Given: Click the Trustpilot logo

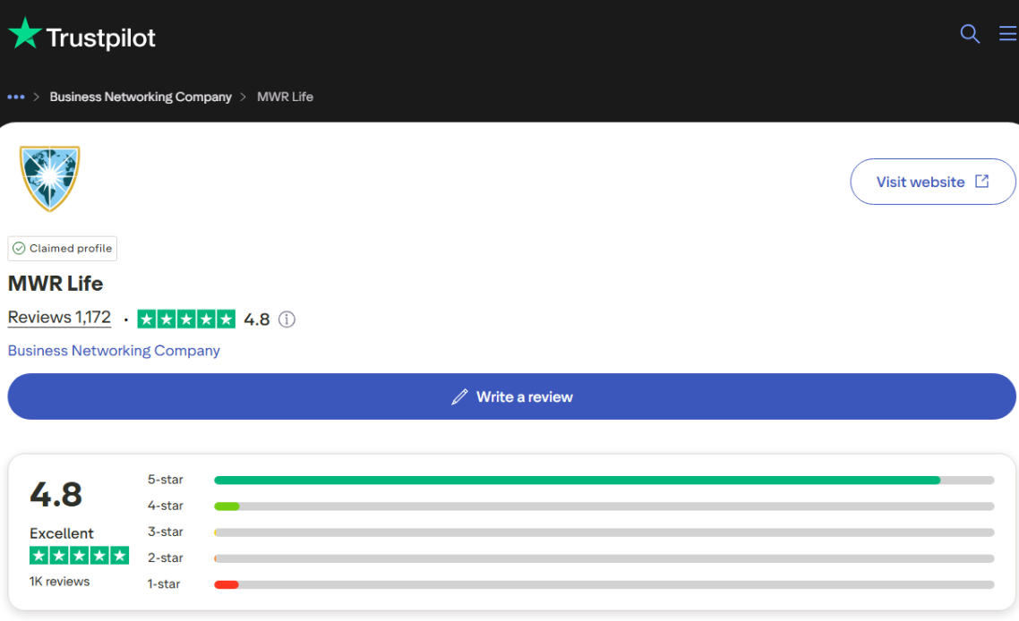Looking at the screenshot, I should pos(82,36).
